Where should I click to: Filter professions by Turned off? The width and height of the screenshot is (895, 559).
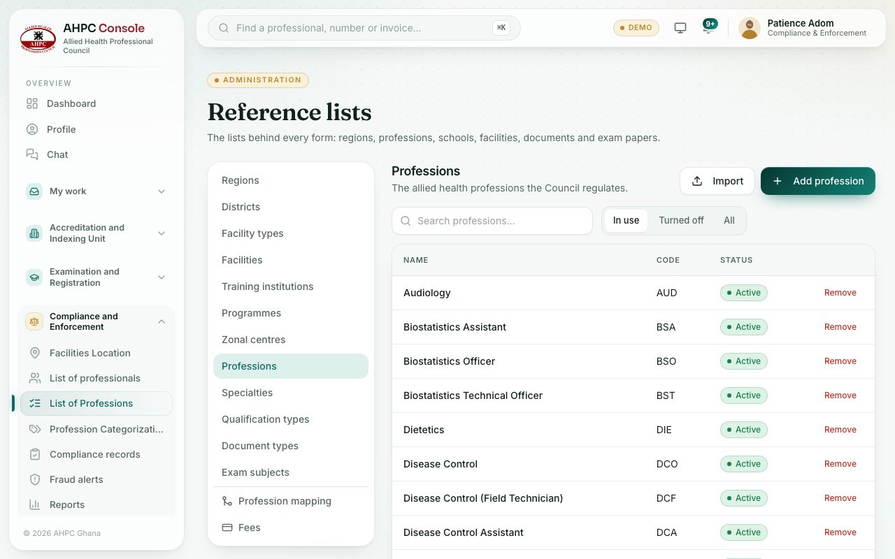(x=681, y=220)
